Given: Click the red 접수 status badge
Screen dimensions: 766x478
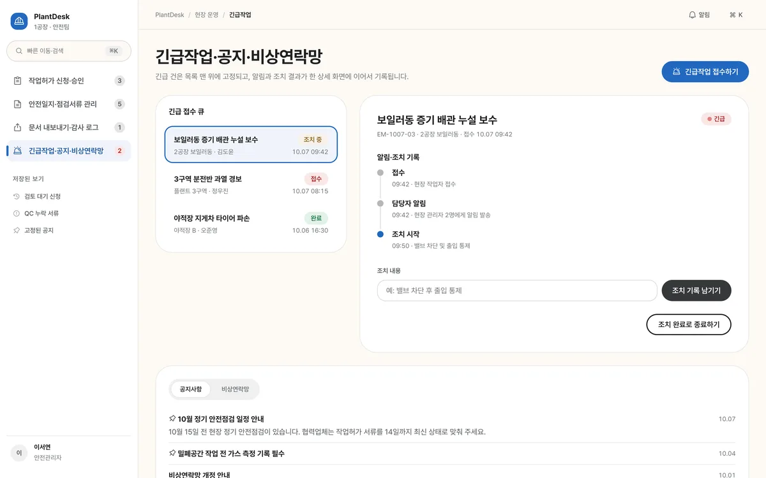Looking at the screenshot, I should click(316, 179).
